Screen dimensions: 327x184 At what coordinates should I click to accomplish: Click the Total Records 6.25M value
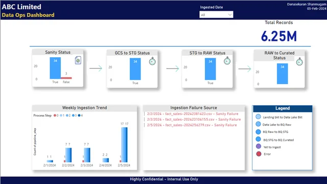(279, 36)
